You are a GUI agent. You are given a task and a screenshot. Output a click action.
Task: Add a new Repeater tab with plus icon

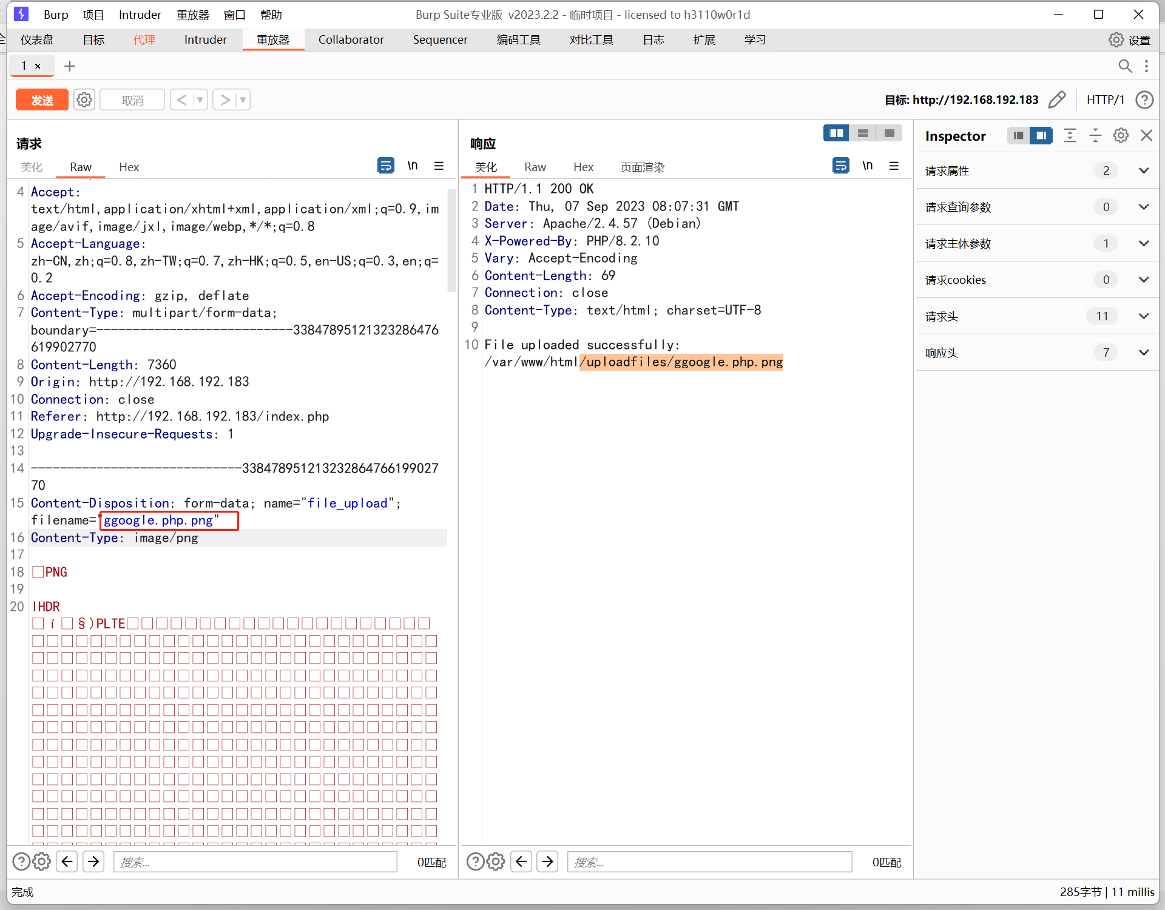pos(70,66)
